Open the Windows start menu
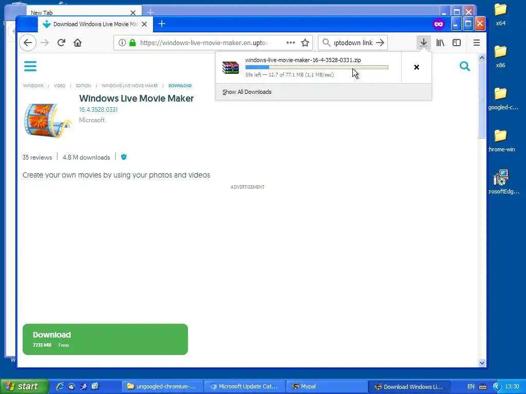 coord(24,386)
